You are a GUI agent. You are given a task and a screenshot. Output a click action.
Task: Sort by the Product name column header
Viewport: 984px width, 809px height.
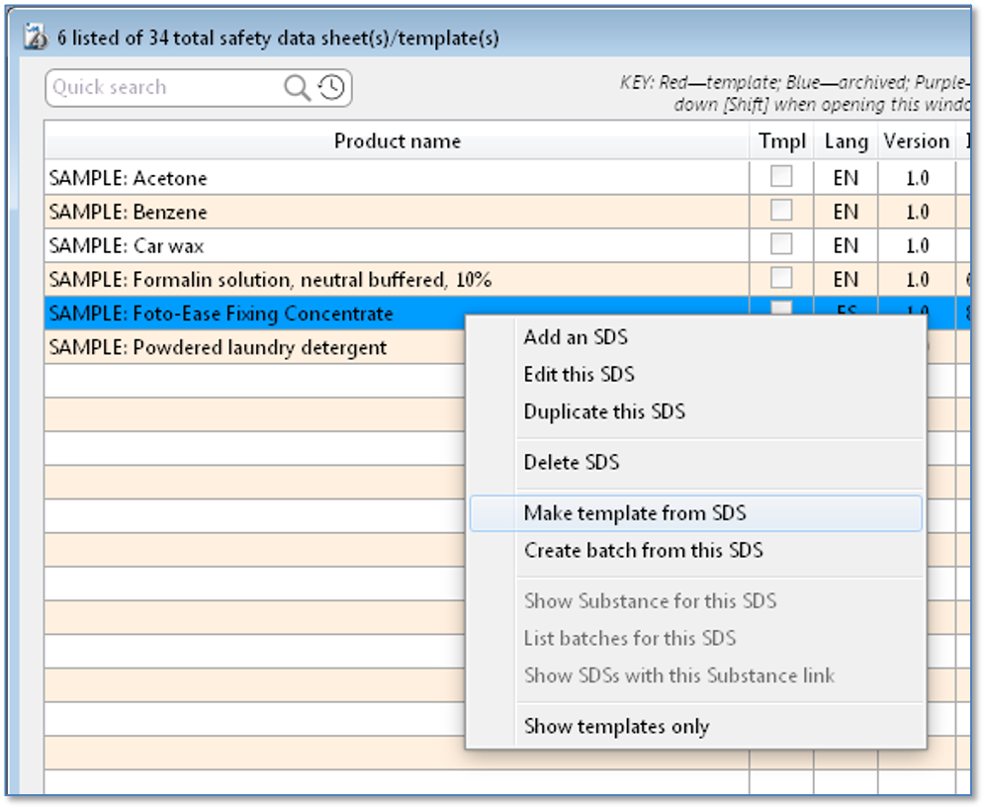397,140
